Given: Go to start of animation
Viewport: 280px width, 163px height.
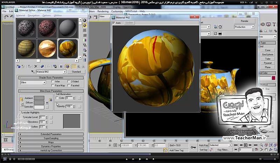Looking at the screenshot, I should pyautogui.click(x=236, y=145).
